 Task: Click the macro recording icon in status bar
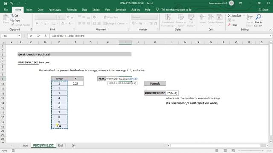point(13,150)
